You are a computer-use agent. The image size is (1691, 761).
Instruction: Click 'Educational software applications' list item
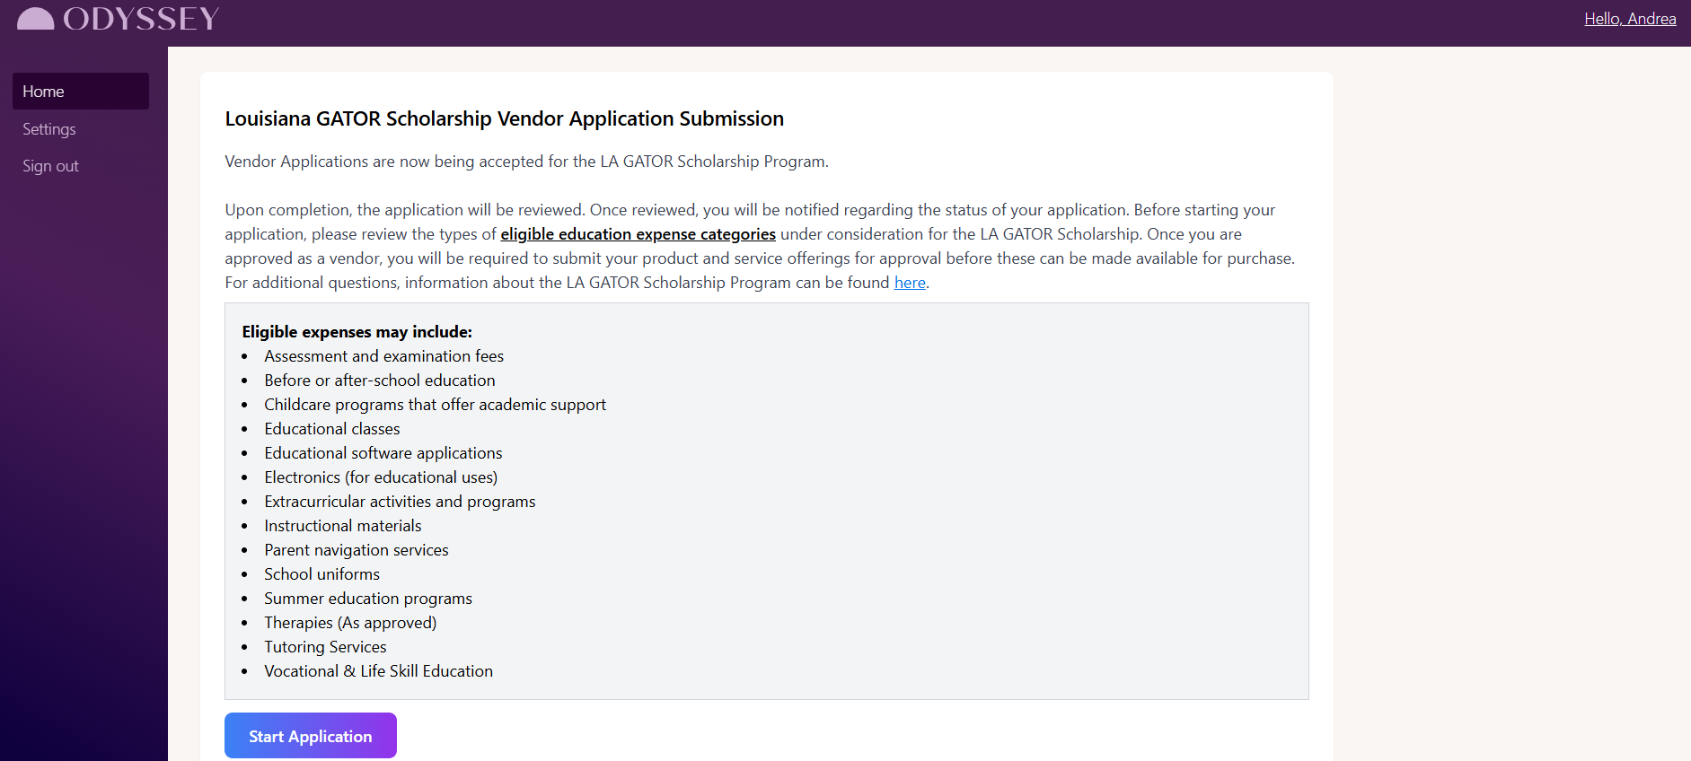click(383, 453)
